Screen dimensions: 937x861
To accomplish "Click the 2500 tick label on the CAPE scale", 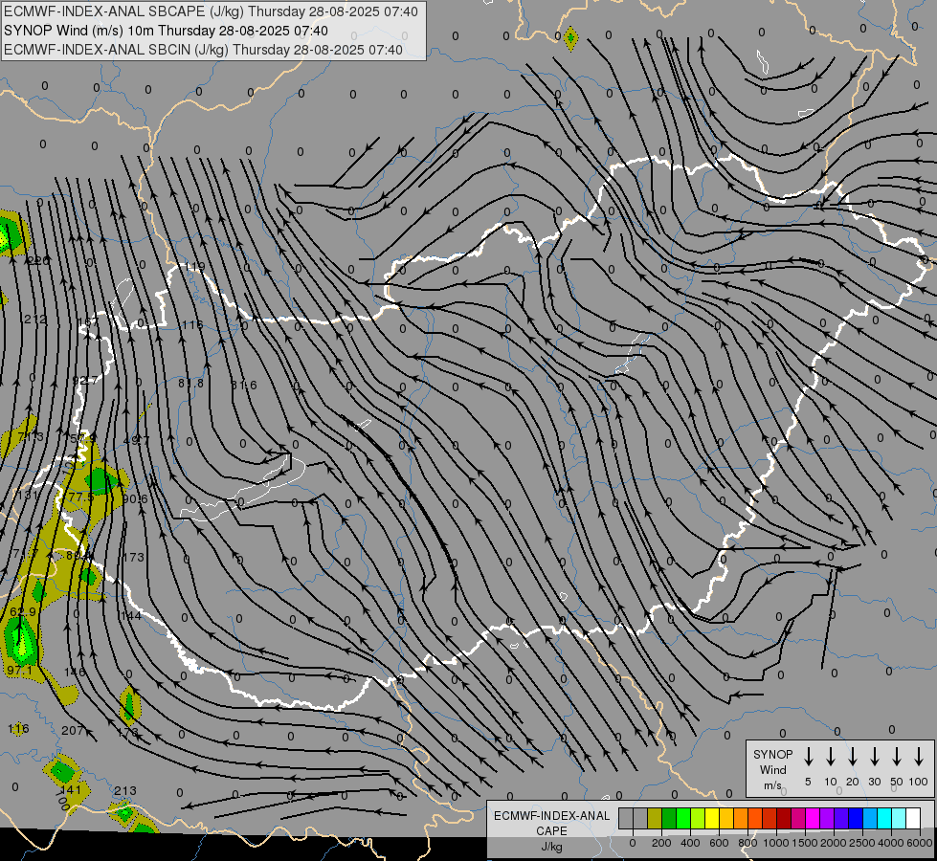I will 862,843.
